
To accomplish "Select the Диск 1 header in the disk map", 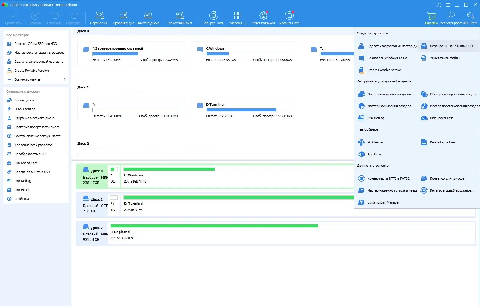I will [x=92, y=205].
